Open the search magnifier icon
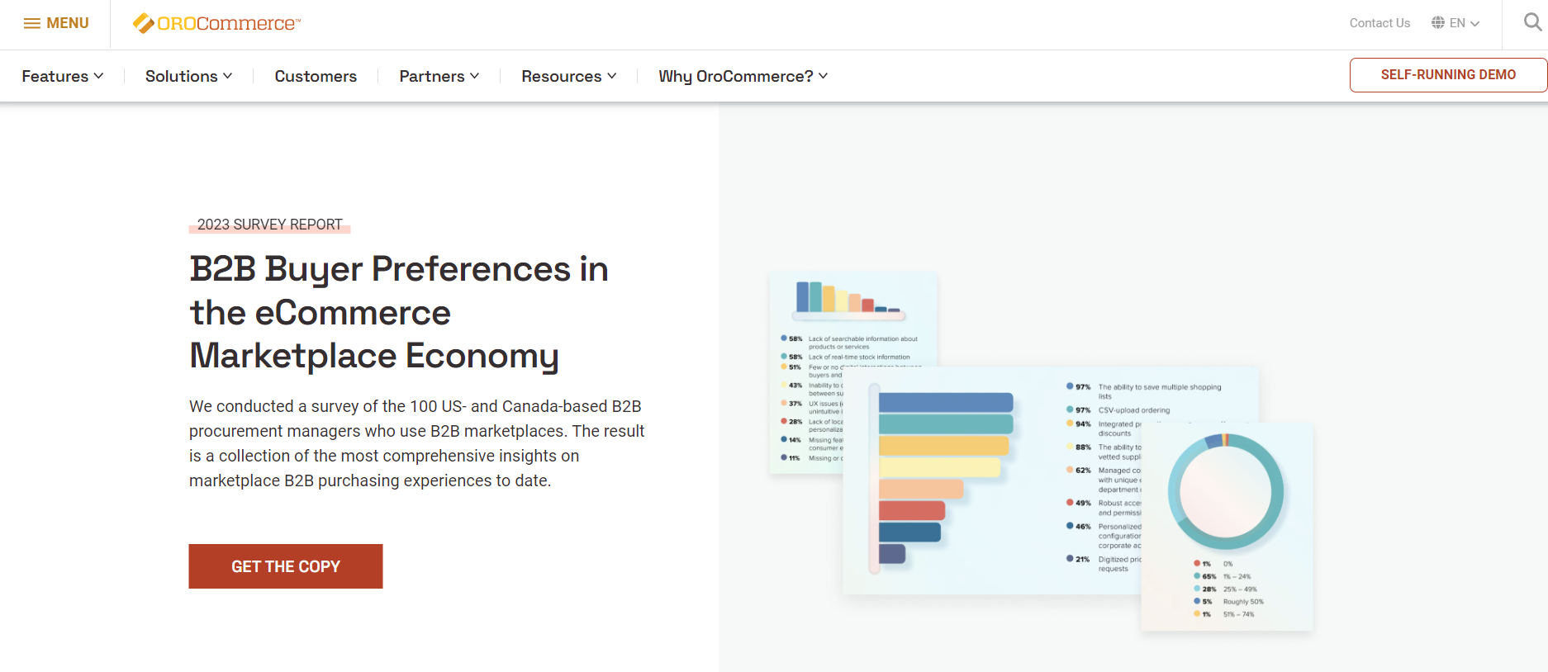The height and width of the screenshot is (672, 1548). point(1532,22)
